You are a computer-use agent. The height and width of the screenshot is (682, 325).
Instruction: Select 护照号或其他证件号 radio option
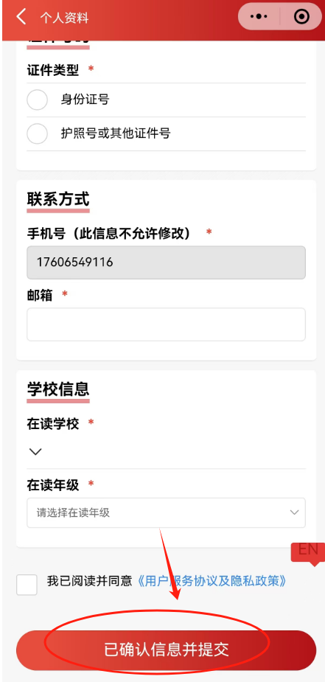(x=38, y=133)
